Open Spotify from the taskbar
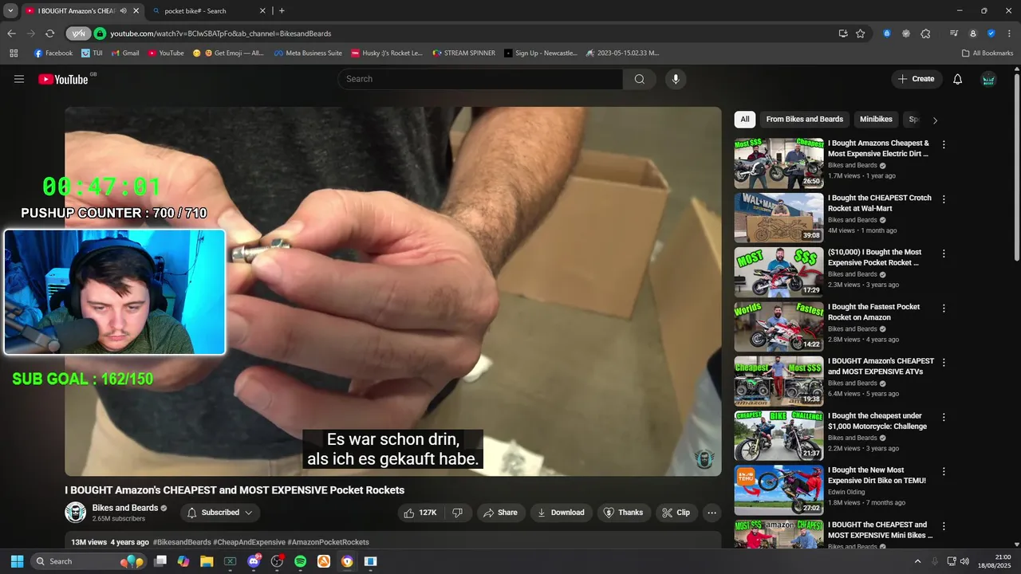Screen dimensions: 1021x574 click(x=300, y=561)
